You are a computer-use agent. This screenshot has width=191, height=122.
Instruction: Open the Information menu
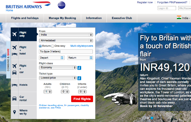[94, 18]
